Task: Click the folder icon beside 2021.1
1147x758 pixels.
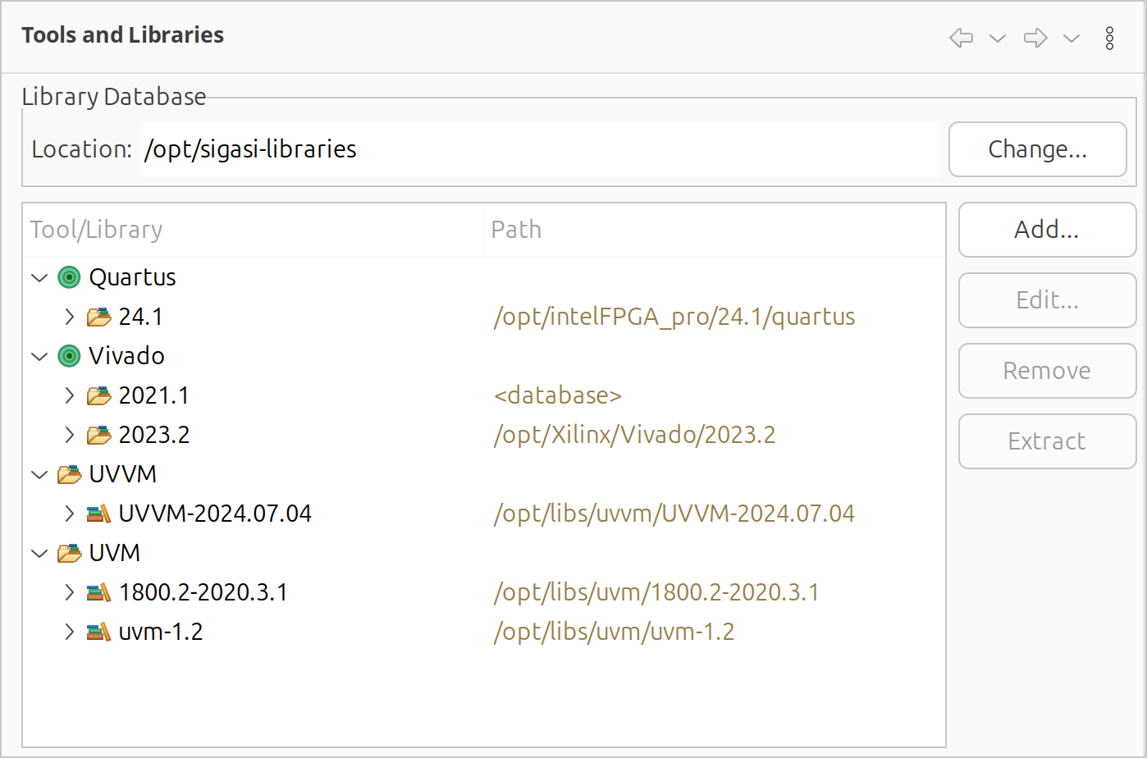Action: point(99,395)
